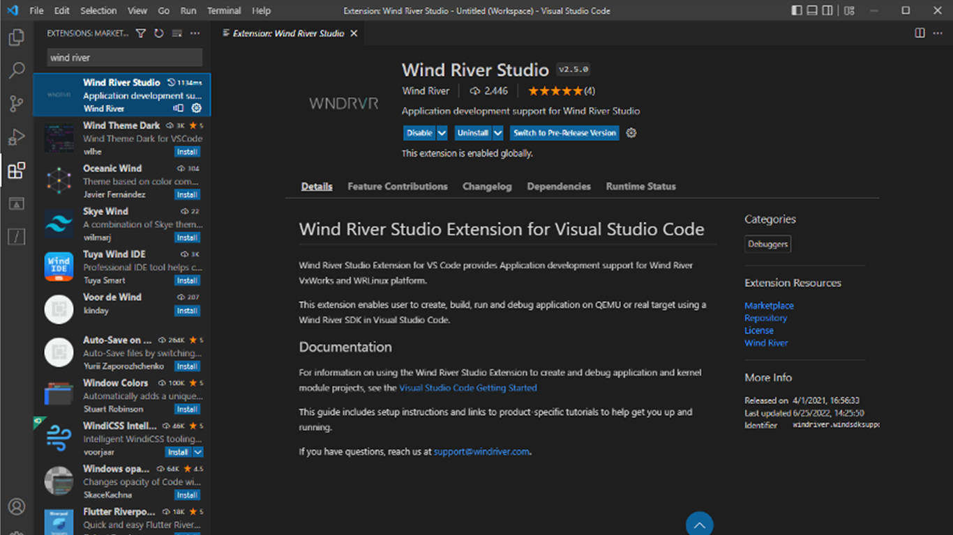This screenshot has height=535, width=953.
Task: Open the Go menu
Action: click(x=164, y=10)
